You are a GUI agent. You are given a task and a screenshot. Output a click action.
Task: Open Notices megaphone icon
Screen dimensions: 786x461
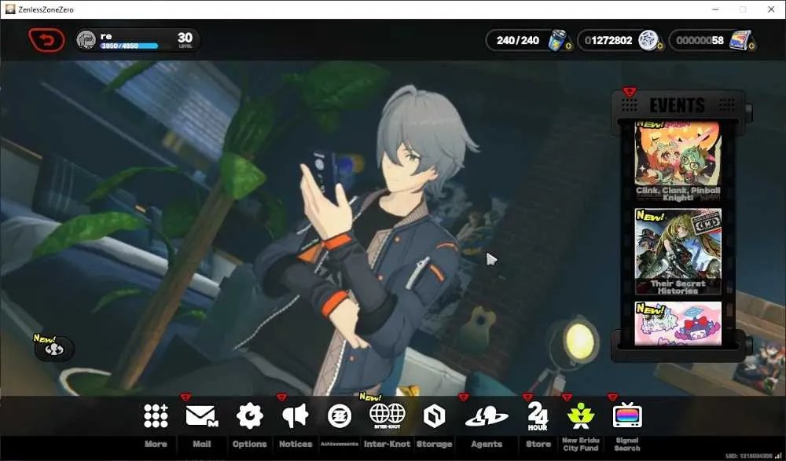tap(296, 416)
